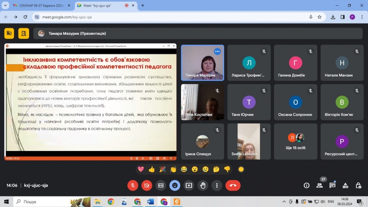
Task: Click the red leave call button
Action: [233, 185]
